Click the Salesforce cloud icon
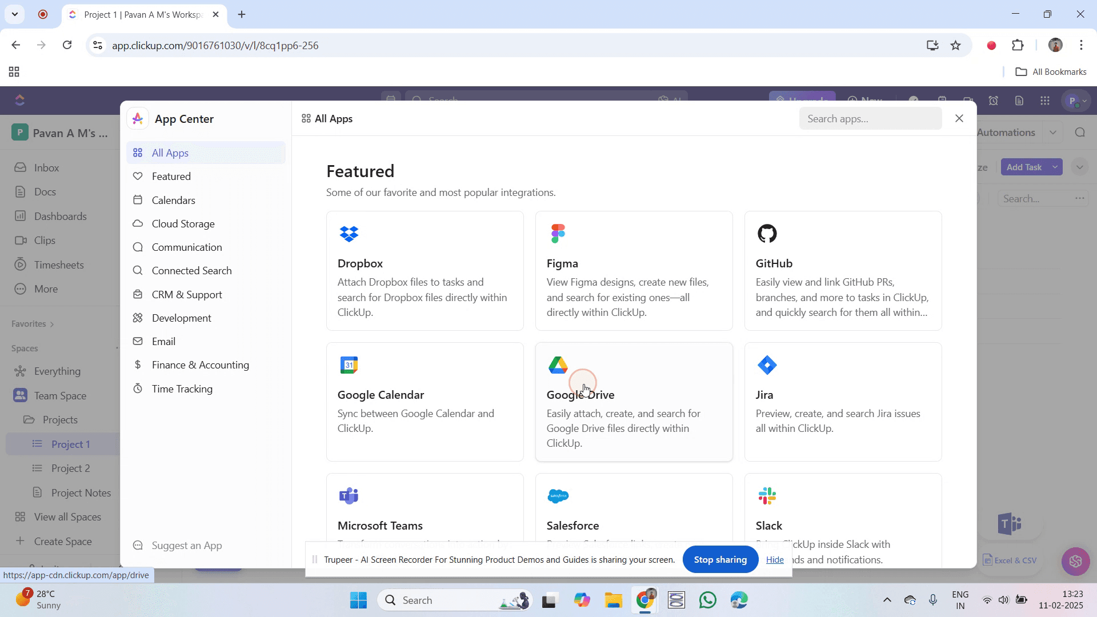 point(558,496)
